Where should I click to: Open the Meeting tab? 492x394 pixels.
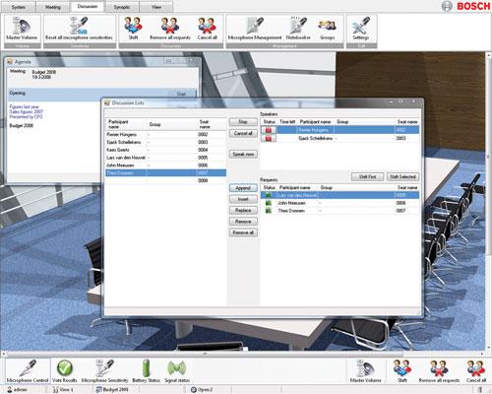tap(53, 7)
